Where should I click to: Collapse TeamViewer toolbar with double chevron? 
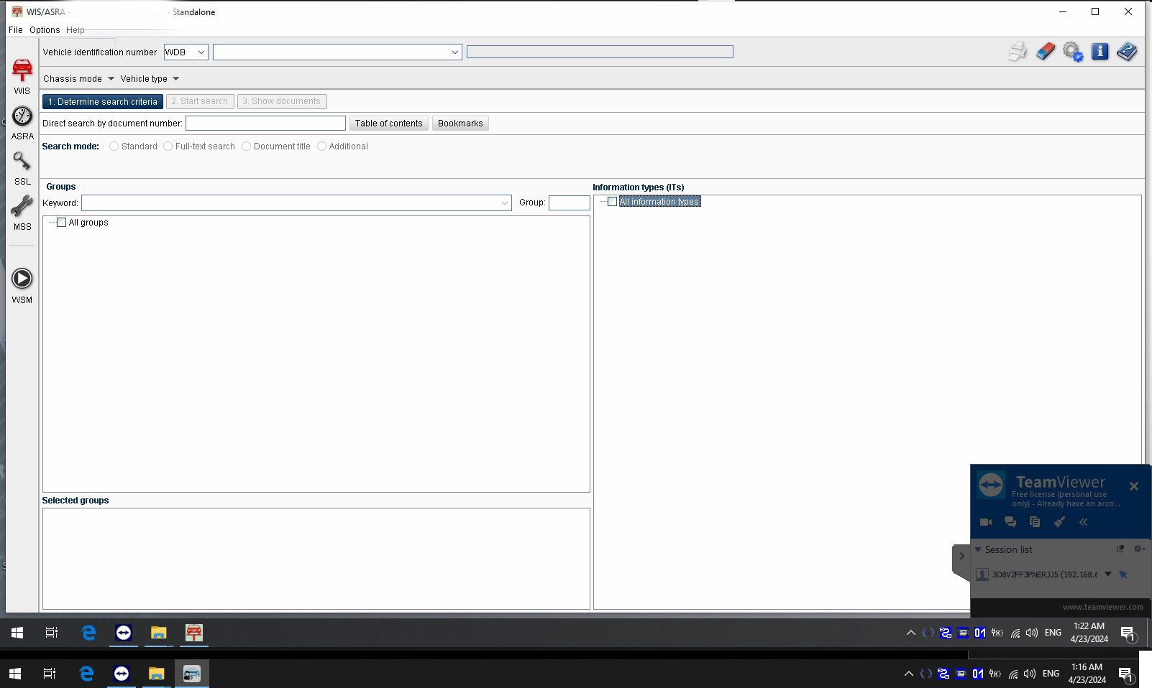coord(1083,522)
